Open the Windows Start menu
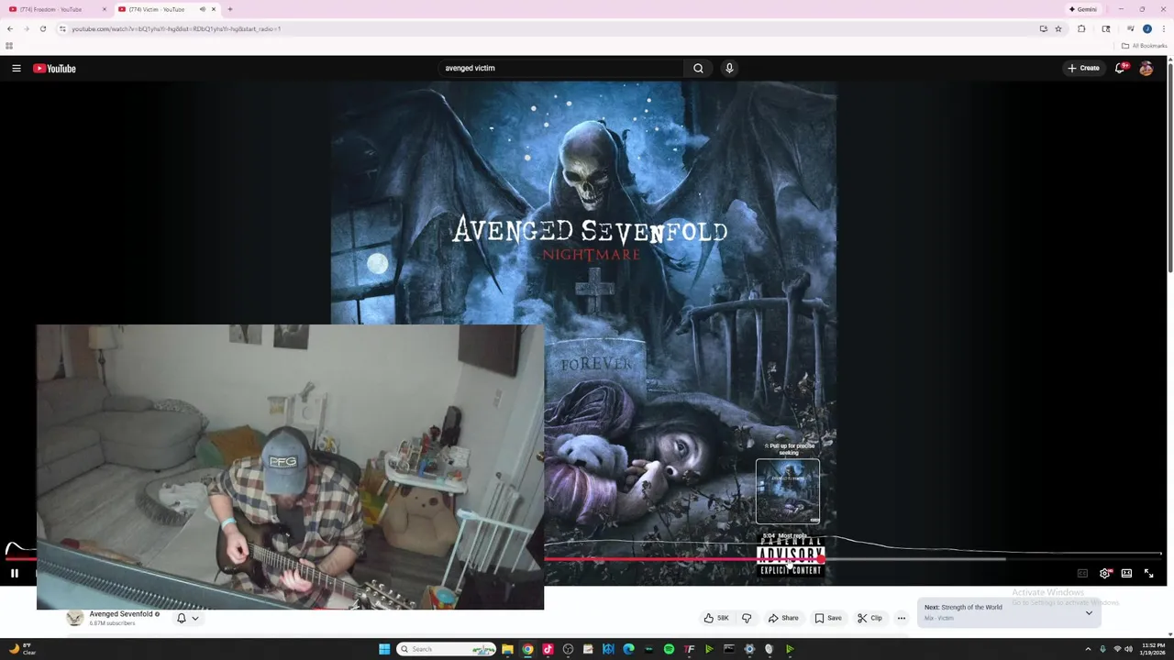This screenshot has height=660, width=1174. [x=384, y=649]
